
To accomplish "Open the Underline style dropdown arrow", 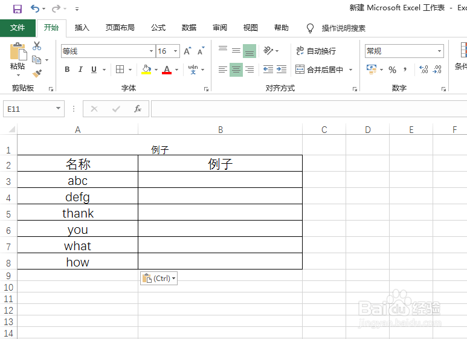I will (104, 70).
